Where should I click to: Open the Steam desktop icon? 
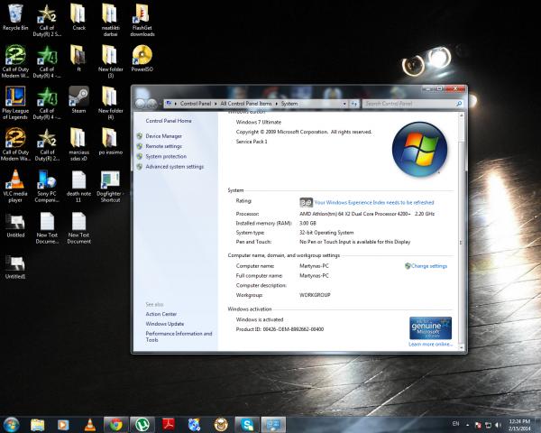(x=78, y=97)
